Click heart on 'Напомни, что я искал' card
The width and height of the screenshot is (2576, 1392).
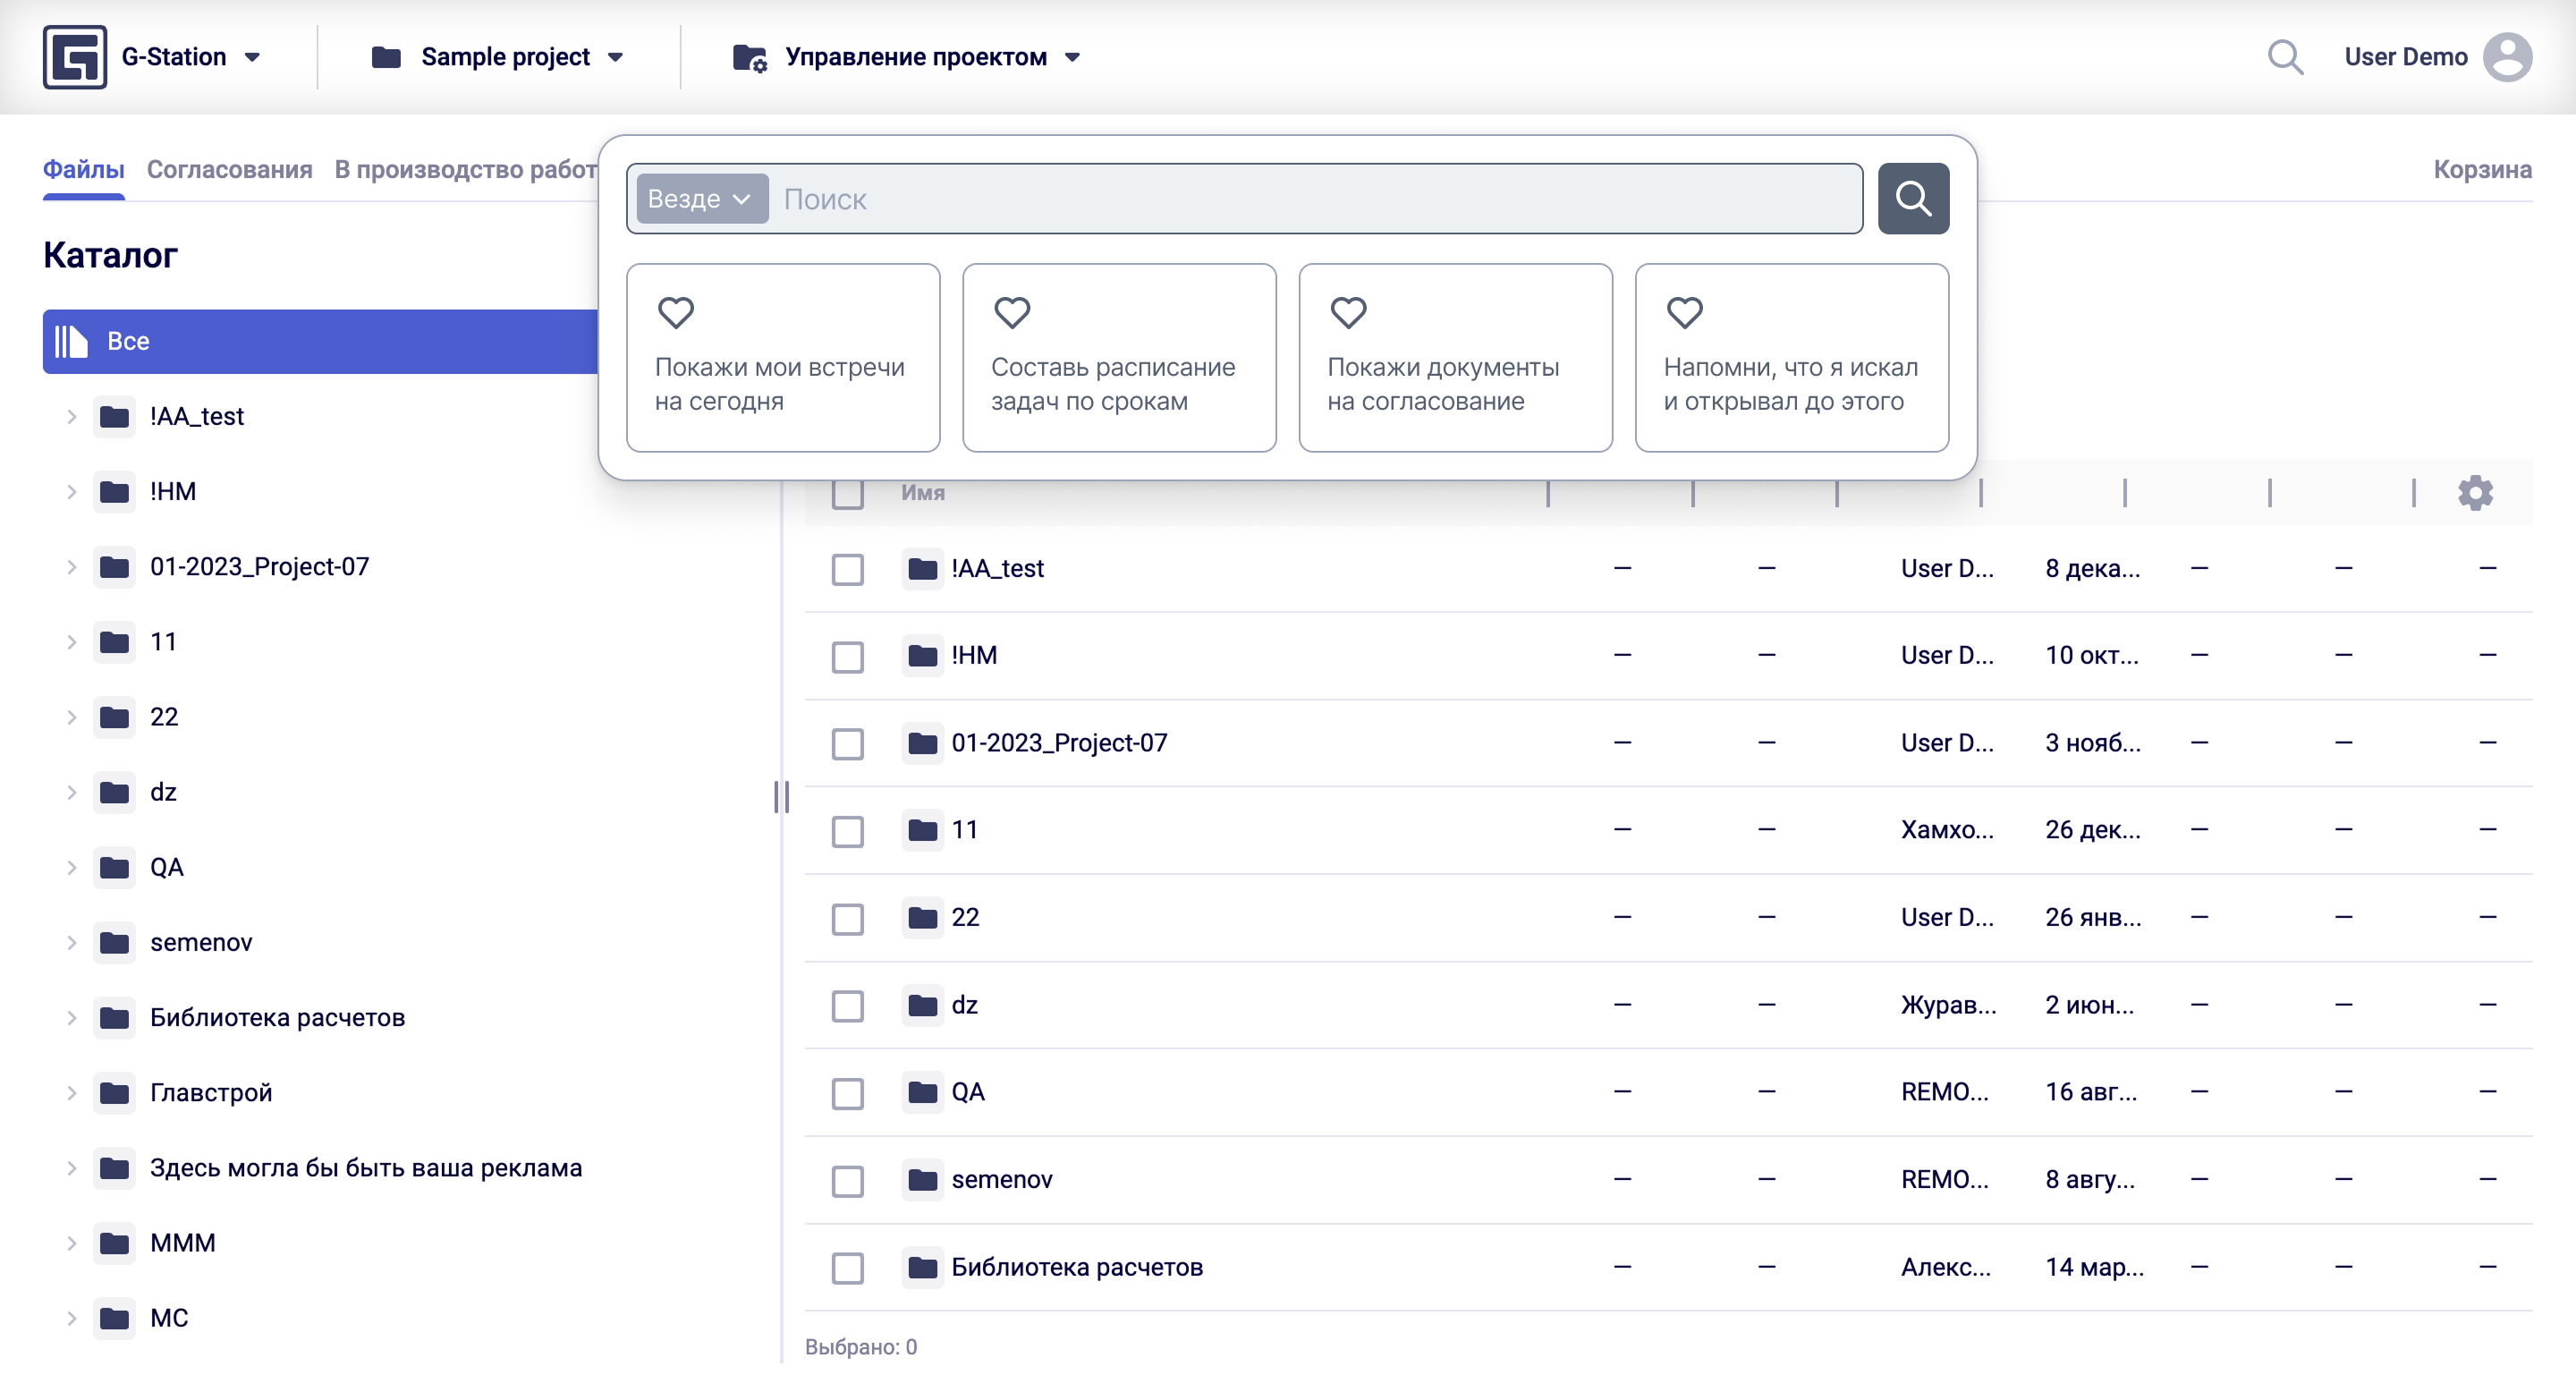[1684, 313]
